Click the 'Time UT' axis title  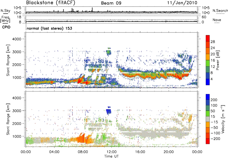tap(111, 156)
